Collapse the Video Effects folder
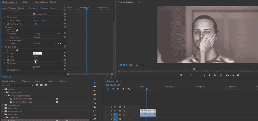258x121 pixels. pos(2,114)
